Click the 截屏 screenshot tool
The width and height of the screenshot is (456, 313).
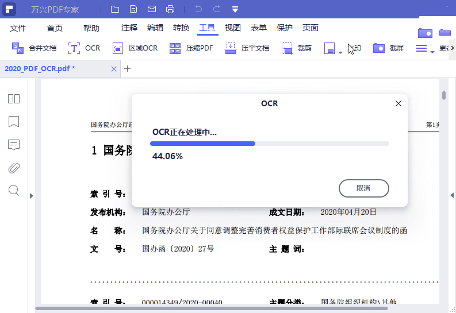click(x=379, y=48)
